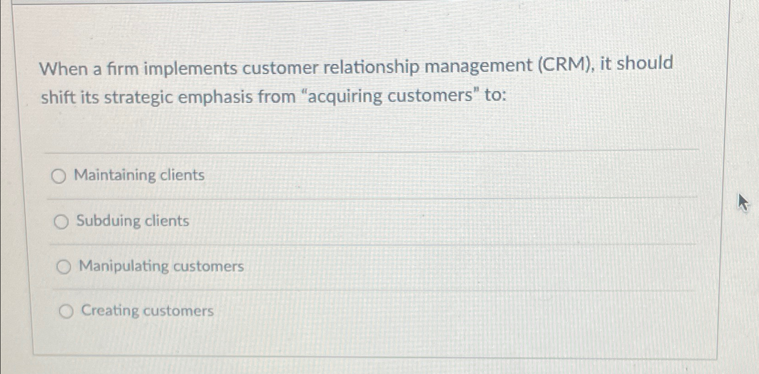The width and height of the screenshot is (759, 374).
Task: Click the empty space right of Subduing clients
Action: [x=411, y=222]
